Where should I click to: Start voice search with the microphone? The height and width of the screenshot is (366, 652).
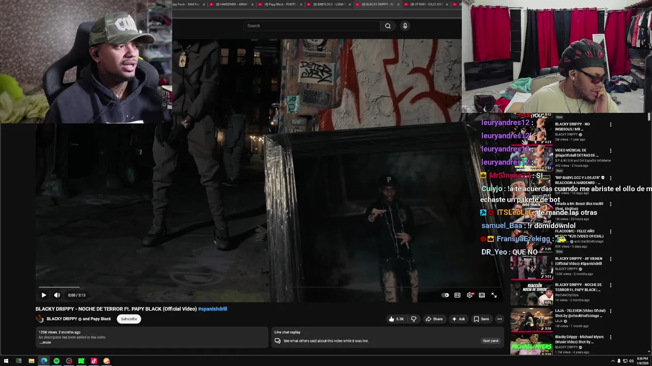pos(405,26)
